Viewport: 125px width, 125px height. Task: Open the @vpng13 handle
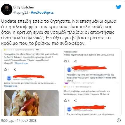point(21,12)
